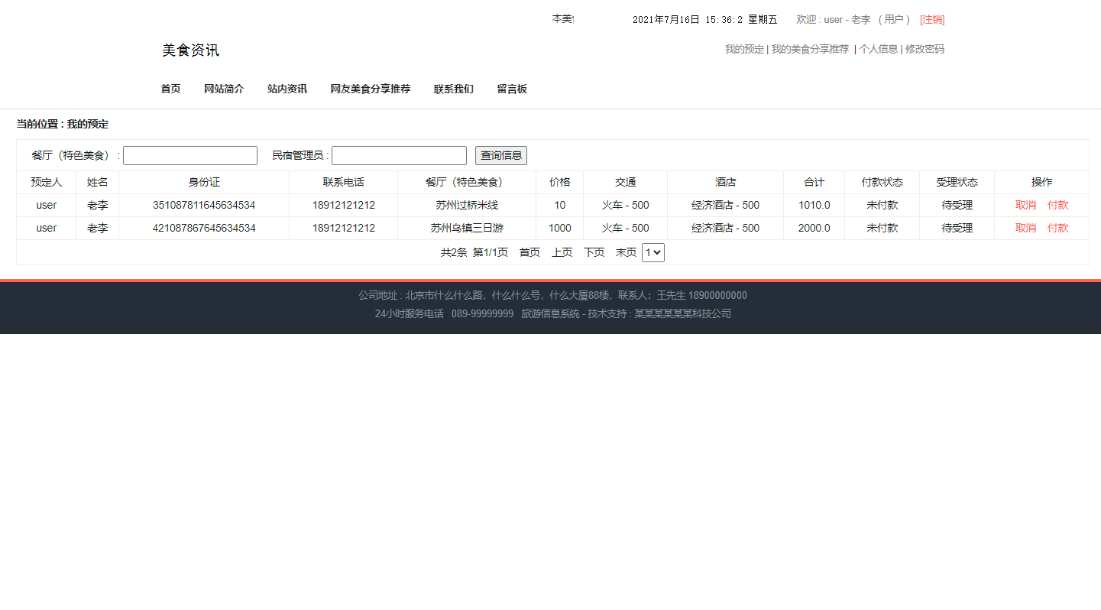The height and width of the screenshot is (610, 1101).
Task: Click the 公司地址 footer line
Action: pos(552,295)
